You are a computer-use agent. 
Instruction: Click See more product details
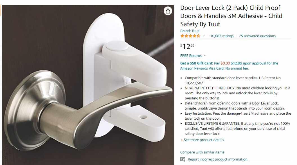[x=204, y=140]
